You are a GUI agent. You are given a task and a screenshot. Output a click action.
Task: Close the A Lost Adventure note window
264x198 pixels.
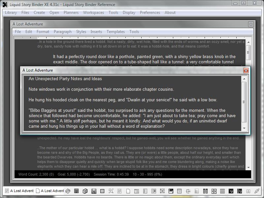pos(246,70)
